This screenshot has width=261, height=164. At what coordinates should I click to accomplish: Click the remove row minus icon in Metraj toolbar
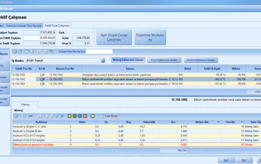(x=30, y=116)
